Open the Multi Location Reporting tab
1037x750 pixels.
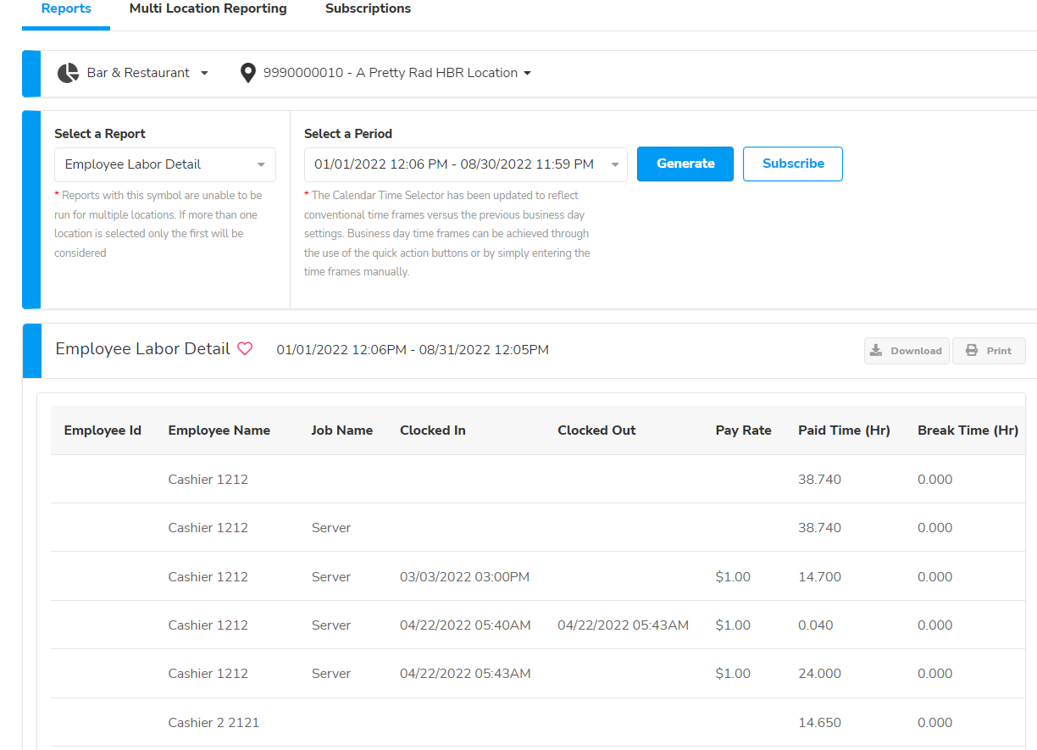point(208,9)
